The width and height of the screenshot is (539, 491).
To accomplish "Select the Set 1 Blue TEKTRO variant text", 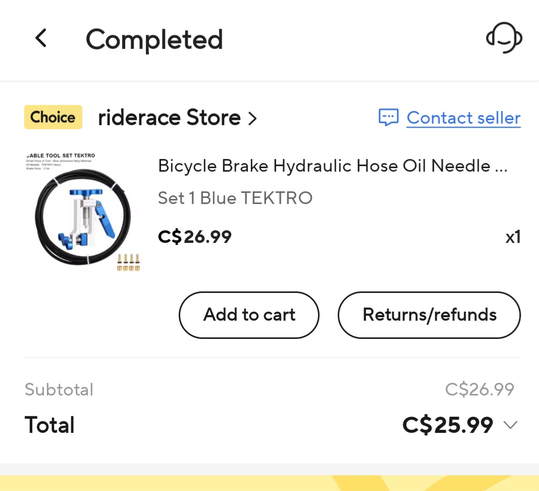I will (235, 198).
